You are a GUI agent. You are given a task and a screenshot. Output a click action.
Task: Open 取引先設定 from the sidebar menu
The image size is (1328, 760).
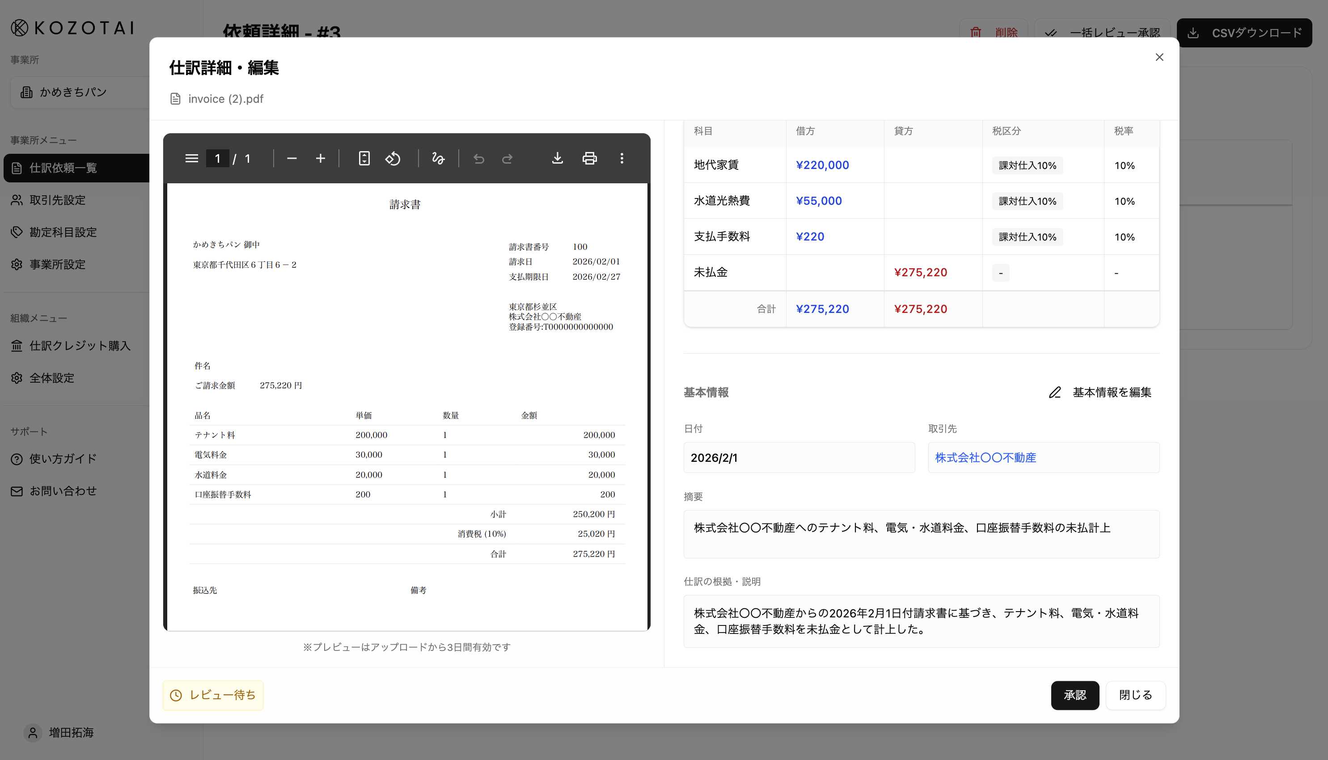pyautogui.click(x=60, y=199)
